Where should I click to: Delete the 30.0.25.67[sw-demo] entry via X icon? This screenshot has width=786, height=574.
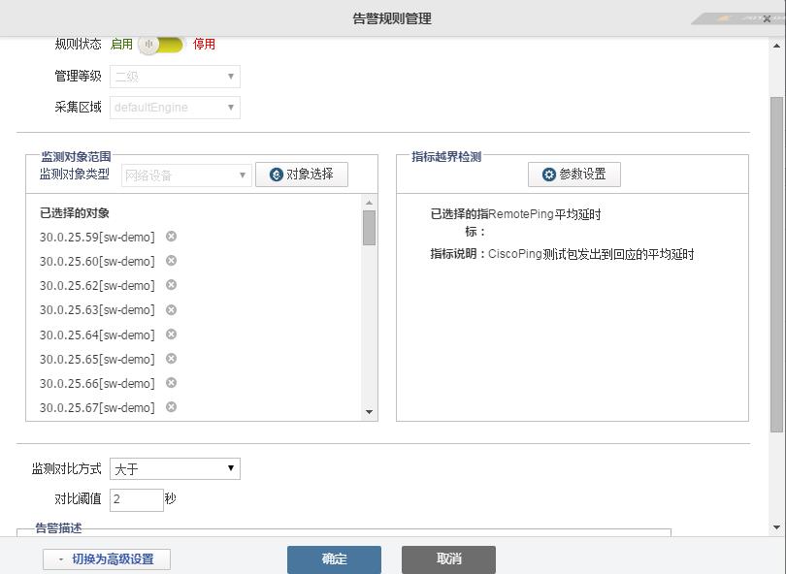171,407
